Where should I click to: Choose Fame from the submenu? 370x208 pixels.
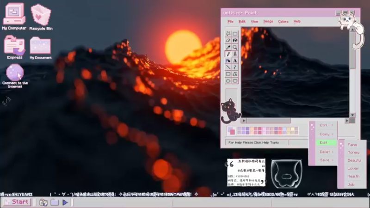coord(352,145)
